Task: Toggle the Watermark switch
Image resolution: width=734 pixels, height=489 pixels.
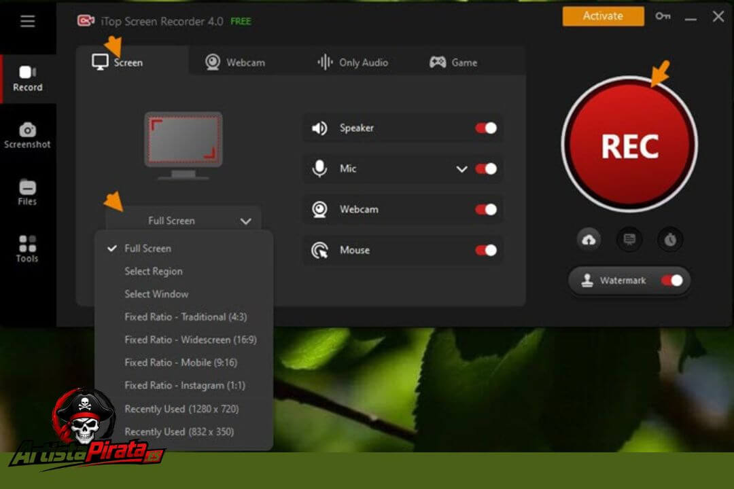Action: tap(672, 280)
